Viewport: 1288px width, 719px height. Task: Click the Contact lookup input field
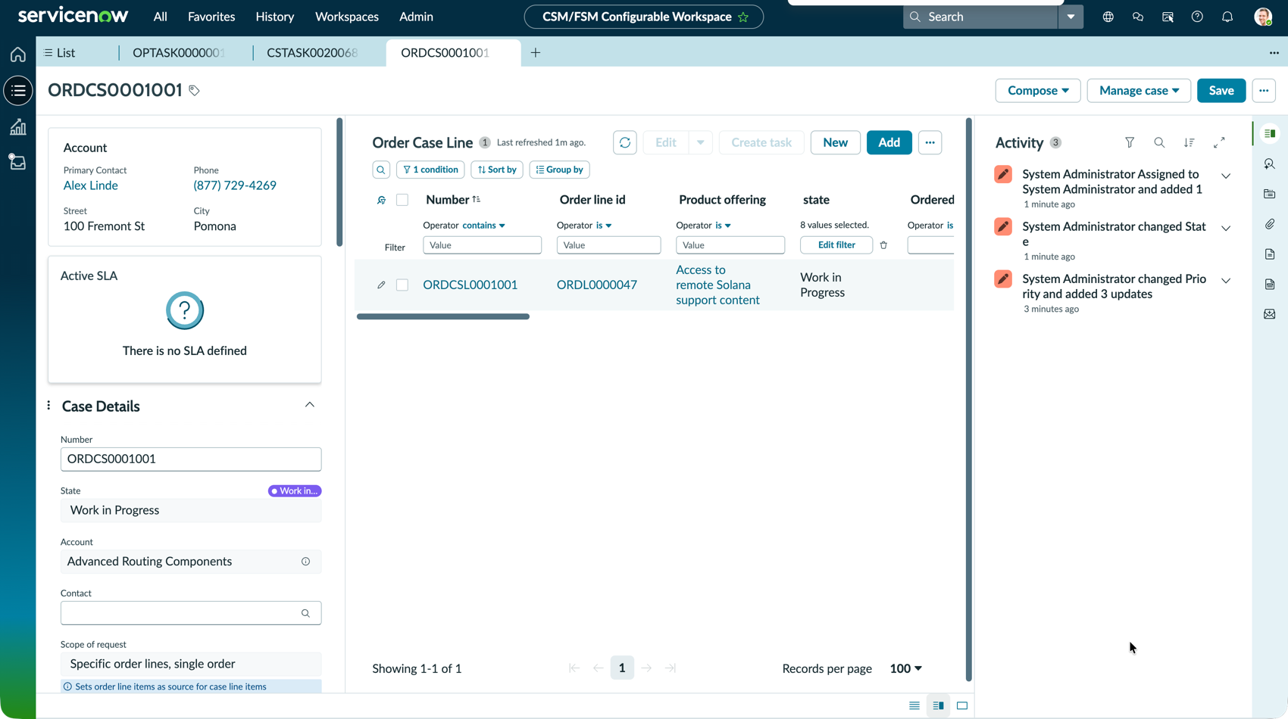(191, 613)
